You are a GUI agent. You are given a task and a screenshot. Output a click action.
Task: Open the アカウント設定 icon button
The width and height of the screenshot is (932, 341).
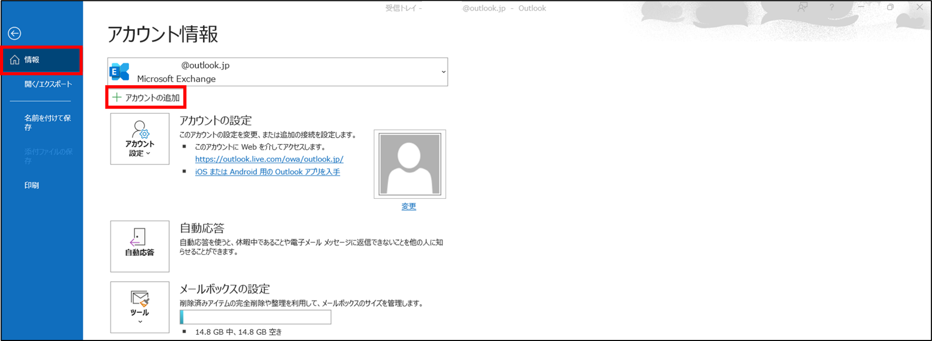[140, 139]
